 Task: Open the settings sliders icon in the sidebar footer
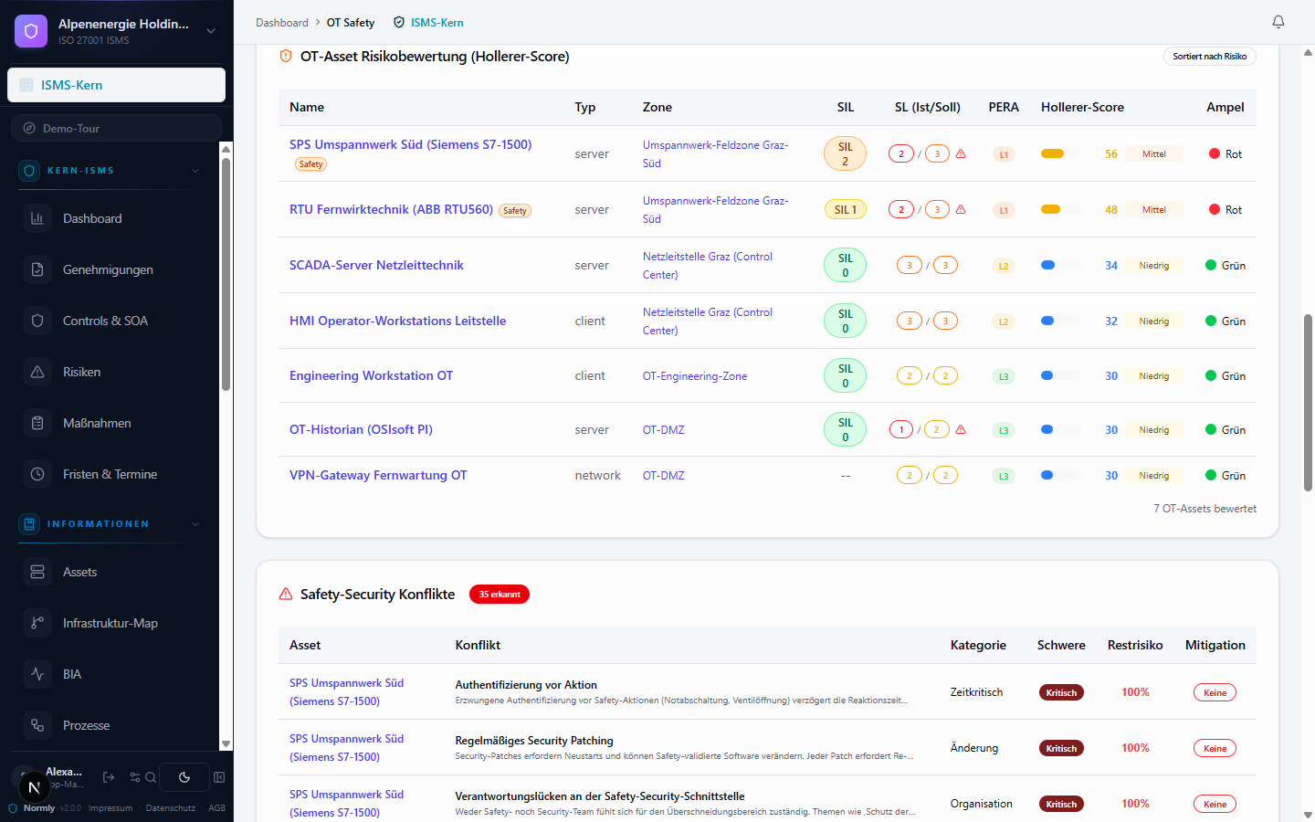(135, 777)
